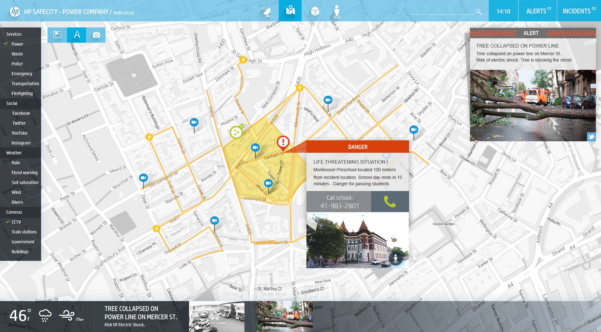Open the CCTV camera near Phoenix St
Image resolution: width=601 pixels, height=332 pixels.
[194, 122]
